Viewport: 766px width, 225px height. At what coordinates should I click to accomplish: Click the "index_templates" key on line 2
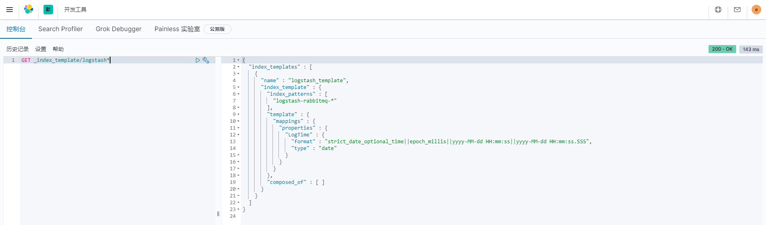[274, 67]
